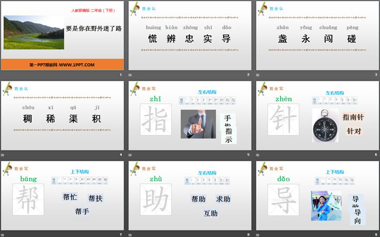Click slide number 4 label
380x237 pixels.
121,154
